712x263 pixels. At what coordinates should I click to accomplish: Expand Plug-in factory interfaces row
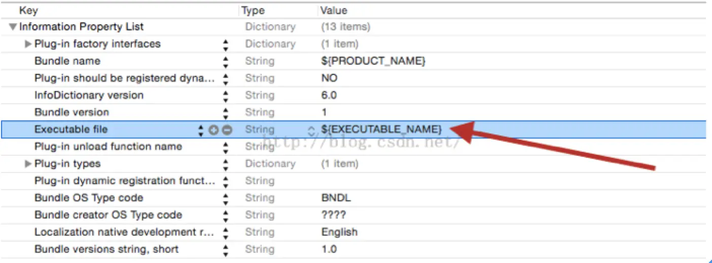[x=28, y=44]
